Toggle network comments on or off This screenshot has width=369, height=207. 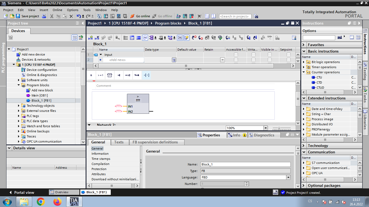[x=145, y=38]
